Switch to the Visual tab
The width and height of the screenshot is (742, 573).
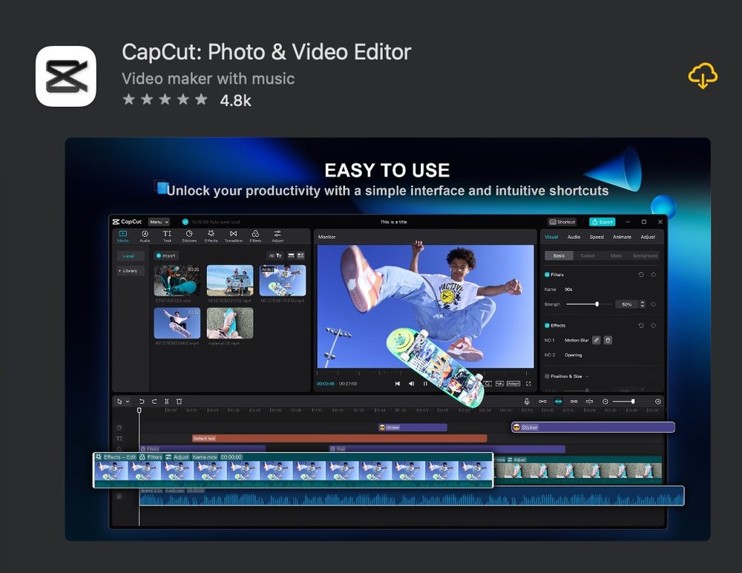pyautogui.click(x=551, y=237)
